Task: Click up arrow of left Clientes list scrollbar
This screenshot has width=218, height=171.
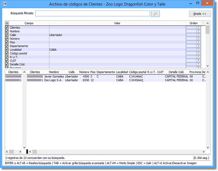Action: (24, 72)
